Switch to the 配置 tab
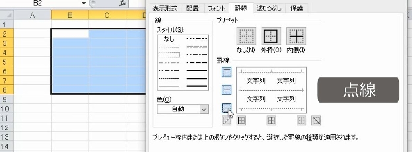Image resolution: width=412 pixels, height=152 pixels. pos(192,9)
